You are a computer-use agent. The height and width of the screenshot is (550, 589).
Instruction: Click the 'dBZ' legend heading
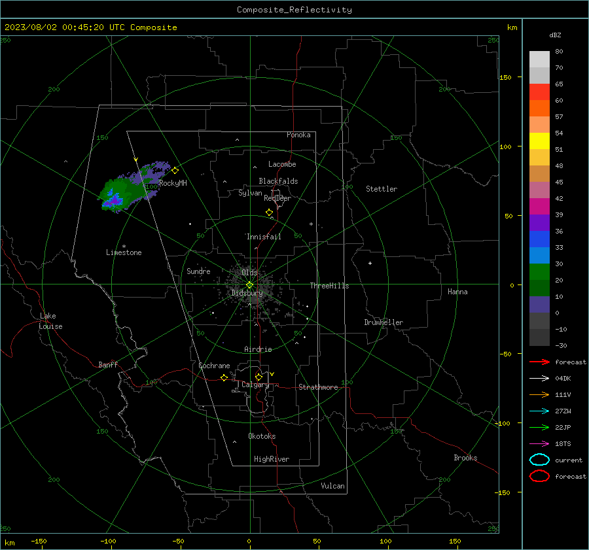555,35
